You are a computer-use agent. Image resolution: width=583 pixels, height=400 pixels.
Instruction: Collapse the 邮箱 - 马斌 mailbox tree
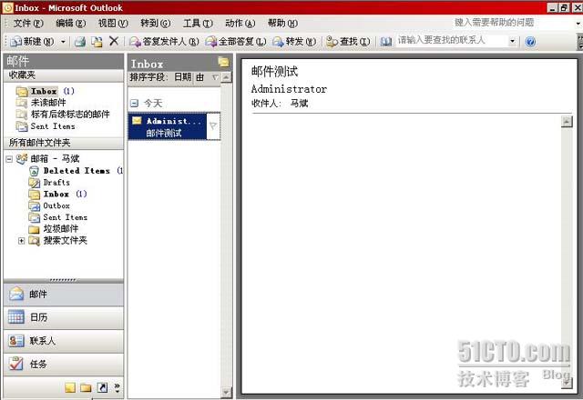point(9,158)
